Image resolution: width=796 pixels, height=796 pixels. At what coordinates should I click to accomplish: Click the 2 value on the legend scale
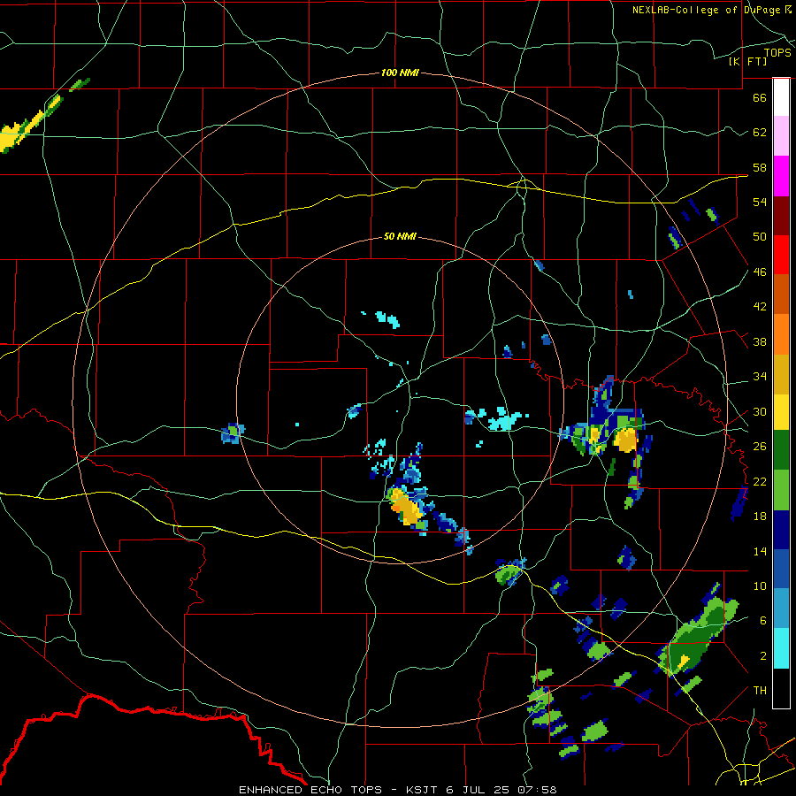[763, 656]
